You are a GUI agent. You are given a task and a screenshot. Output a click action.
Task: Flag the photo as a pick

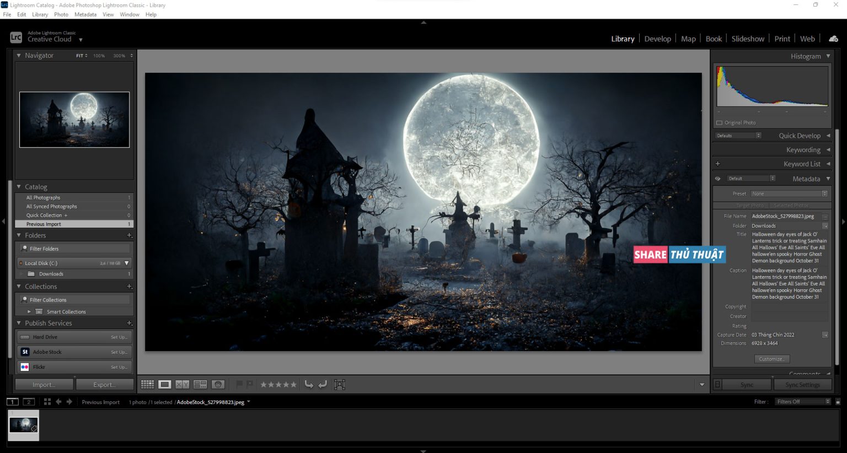click(239, 384)
